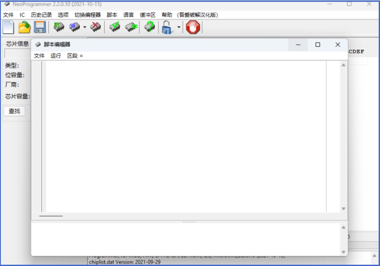The height and width of the screenshot is (266, 380).
Task: Click the horizontal scrollbar thumb in editor
Action: [x=51, y=216]
